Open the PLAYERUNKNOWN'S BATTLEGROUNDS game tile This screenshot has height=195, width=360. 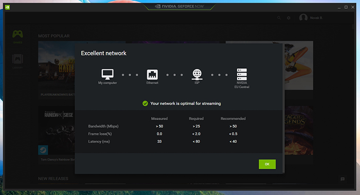pyautogui.click(x=57, y=70)
